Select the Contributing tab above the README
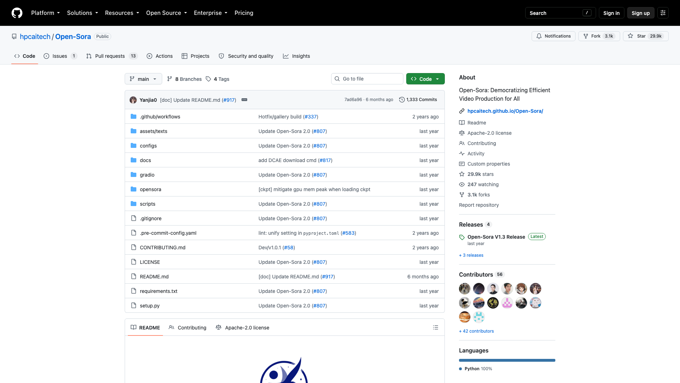Screen dimensions: 680x383 (188, 328)
